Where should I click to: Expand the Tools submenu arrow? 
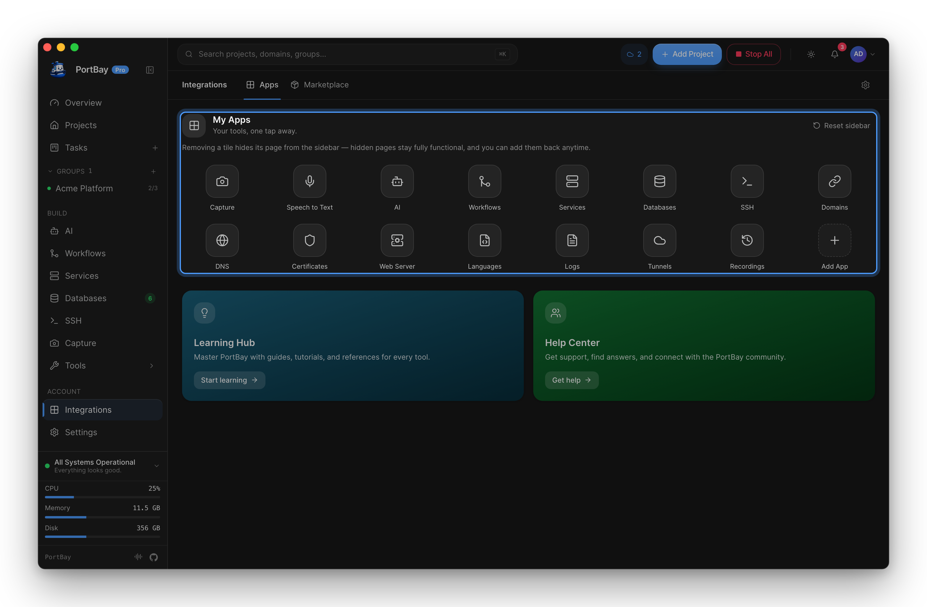(x=152, y=365)
